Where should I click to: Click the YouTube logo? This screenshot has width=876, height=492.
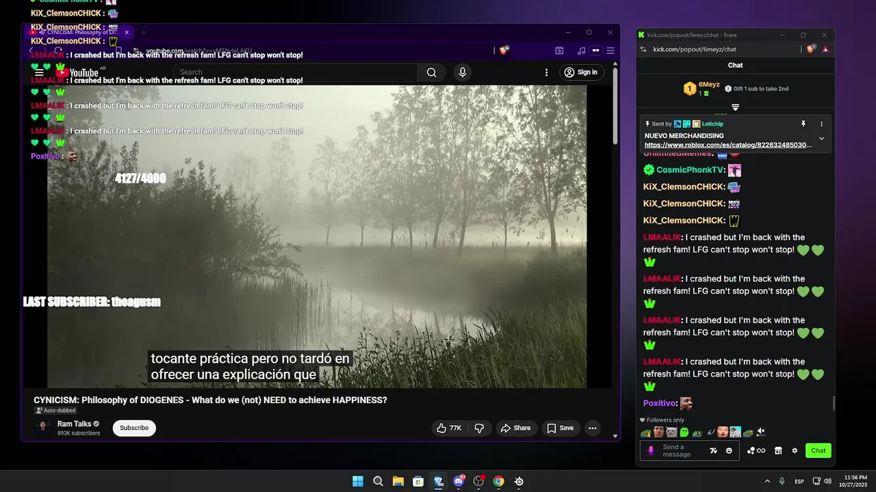click(x=77, y=72)
